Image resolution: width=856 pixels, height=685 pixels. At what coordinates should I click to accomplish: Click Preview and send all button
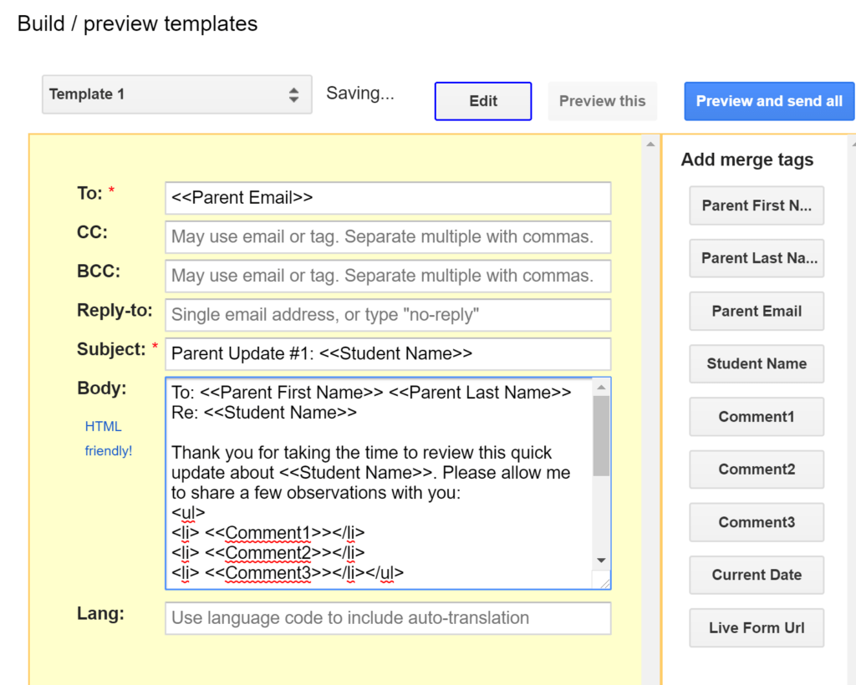pyautogui.click(x=769, y=101)
